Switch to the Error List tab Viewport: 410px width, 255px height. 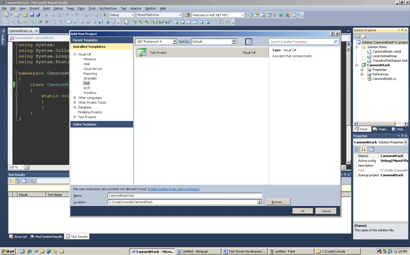(18, 237)
